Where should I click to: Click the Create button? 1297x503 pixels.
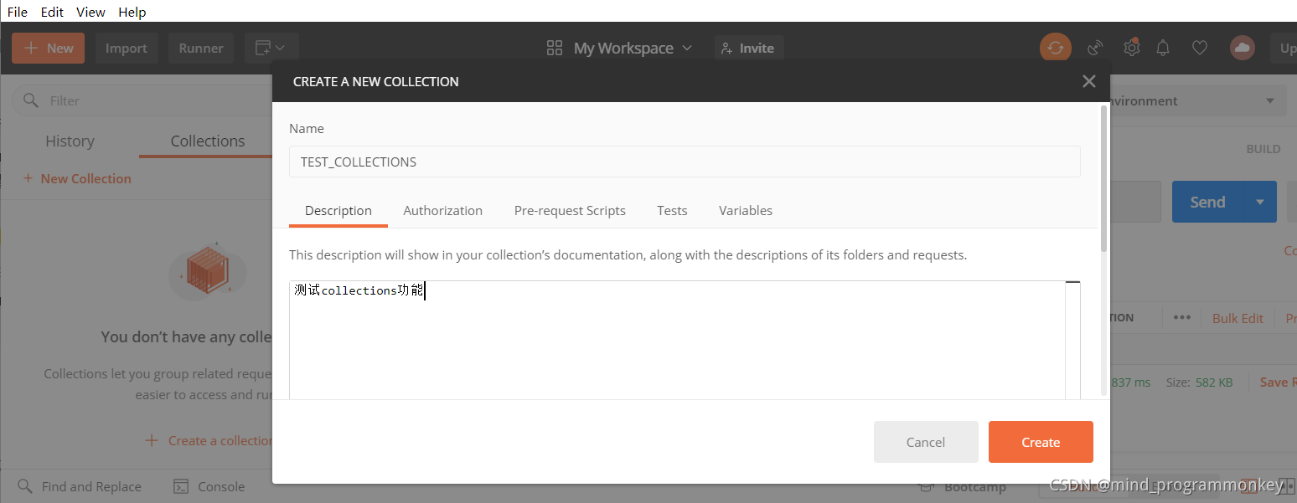tap(1041, 442)
